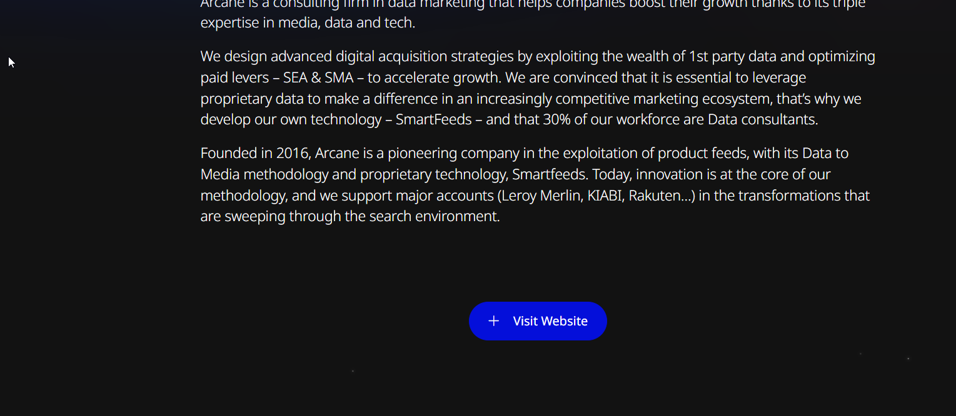Click the phrase "Data consultants"
956x416 pixels.
pyautogui.click(x=762, y=120)
